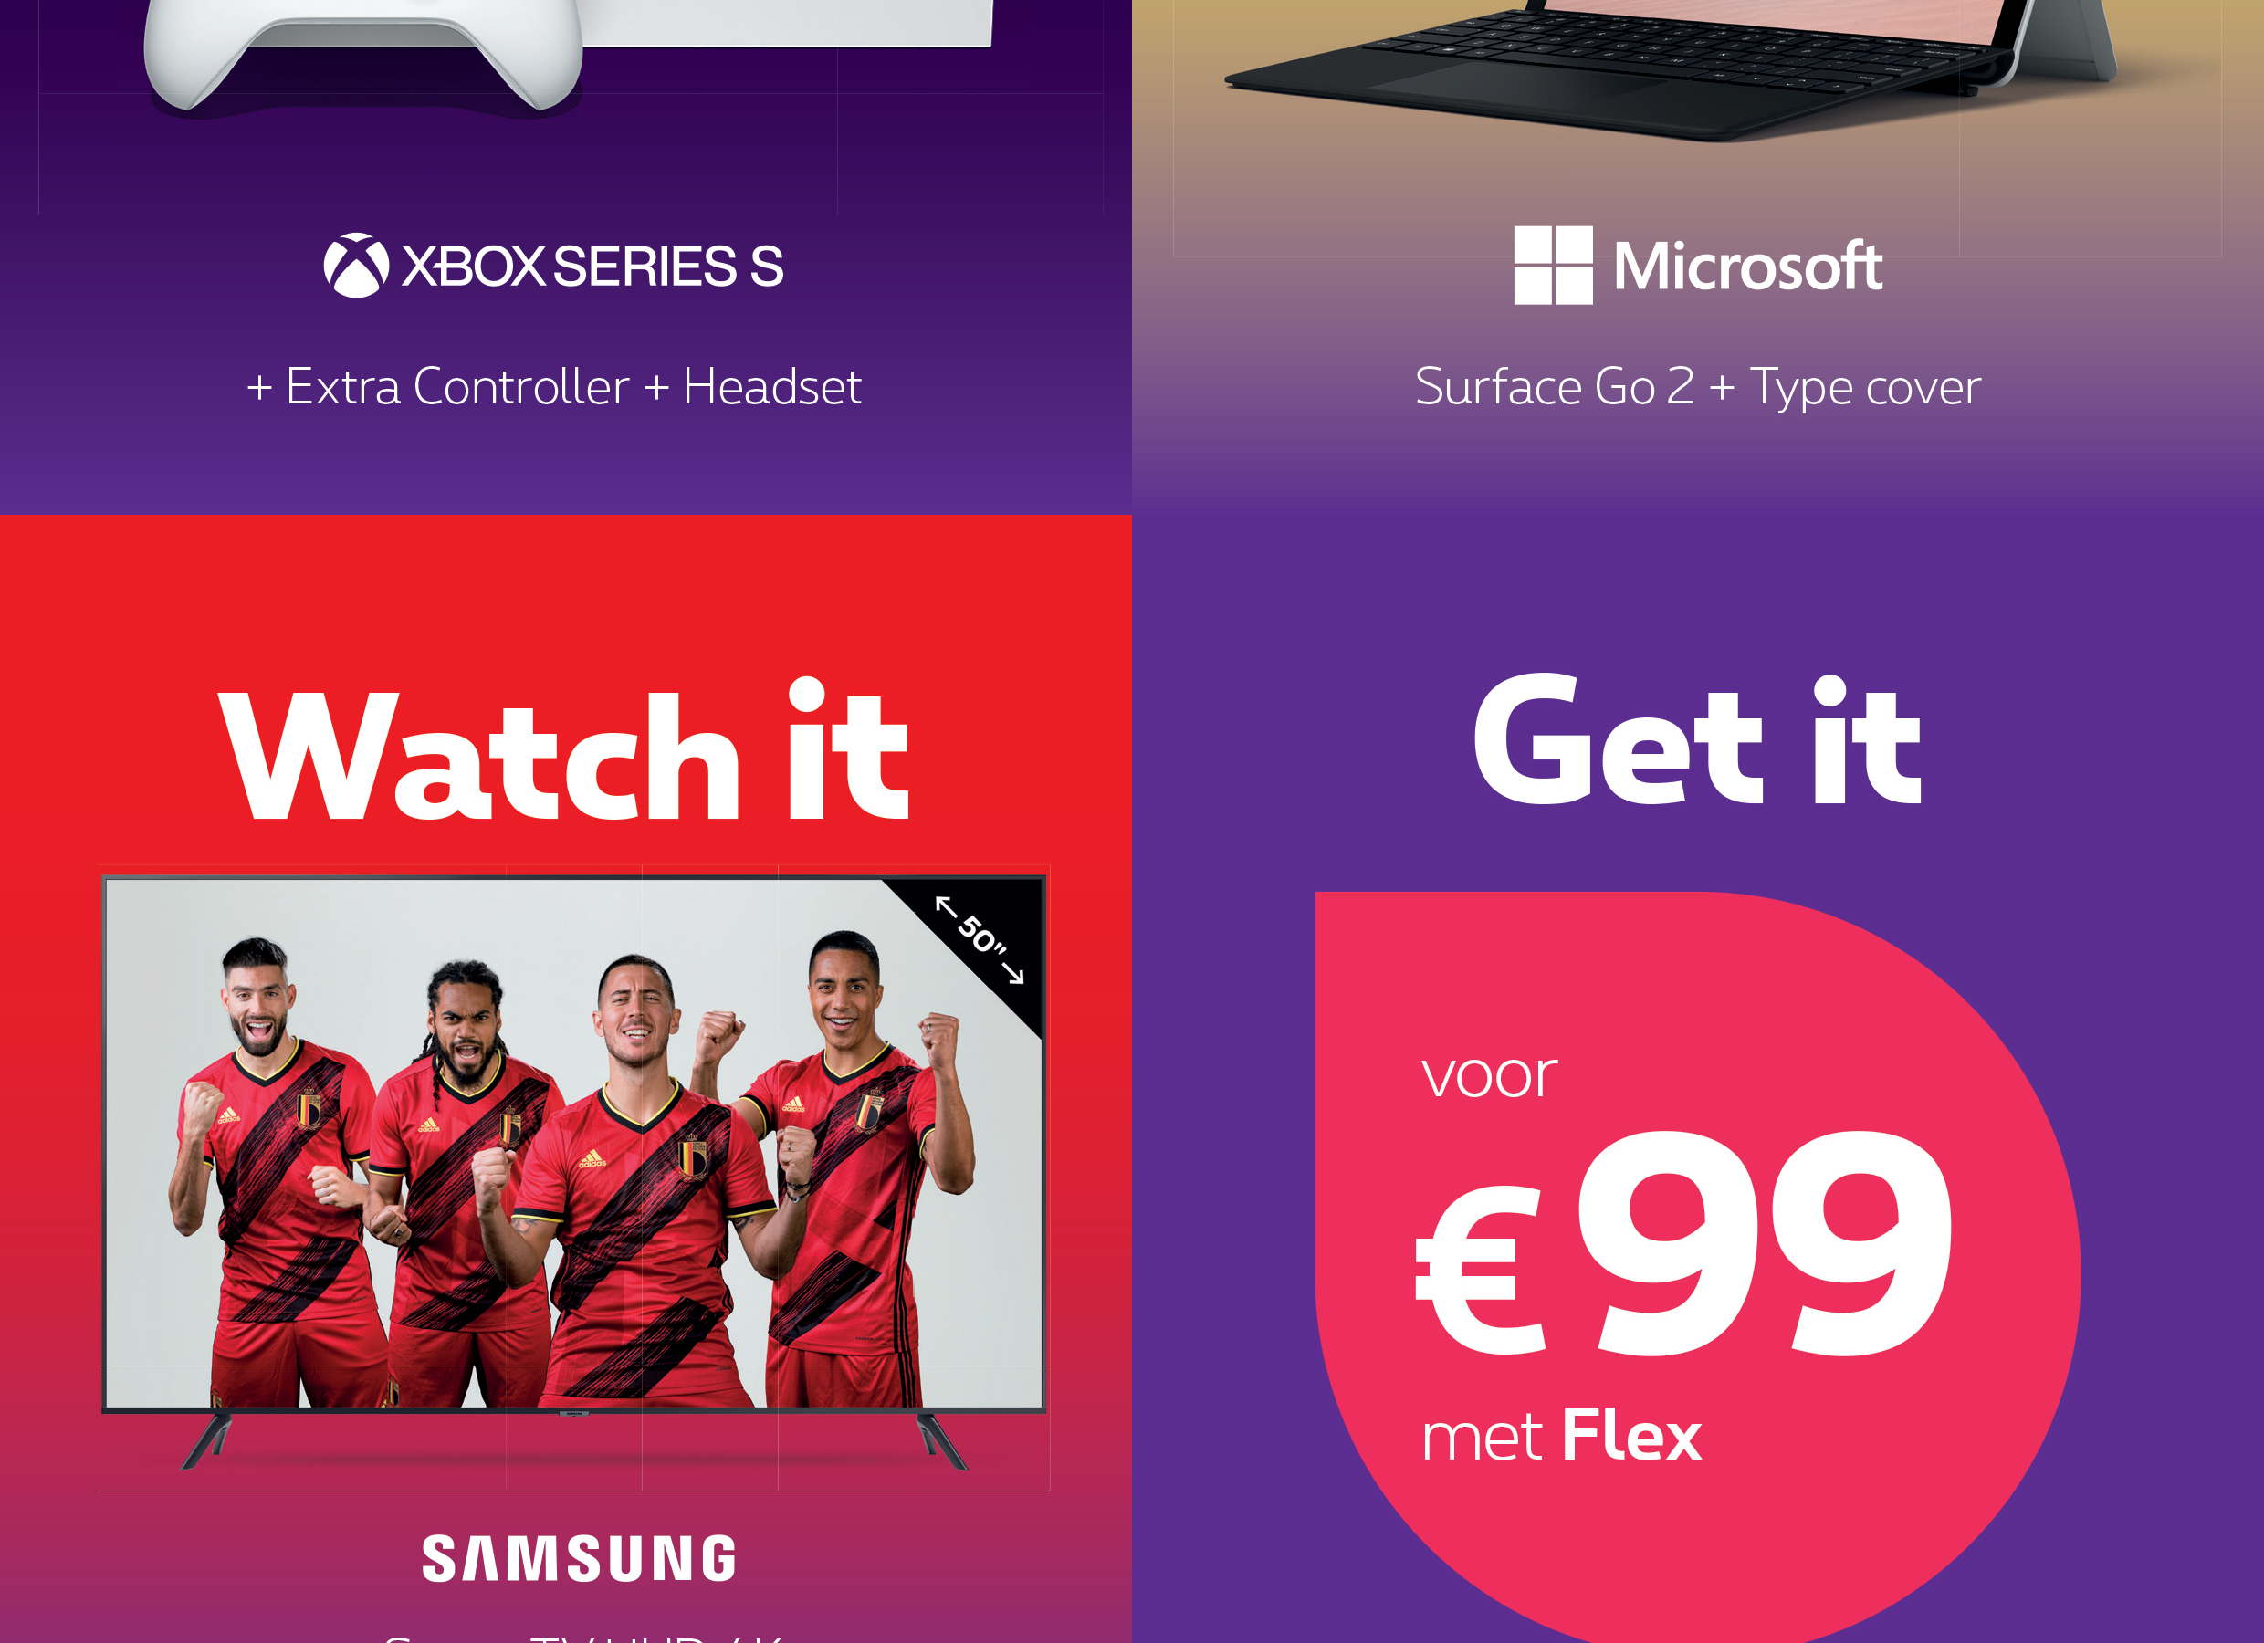Image resolution: width=2264 pixels, height=1643 pixels.
Task: Click the met Flex label
Action: click(1561, 1437)
